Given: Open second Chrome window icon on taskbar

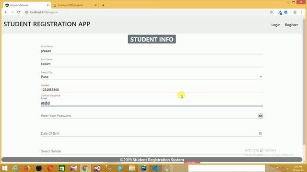Looking at the screenshot, I should pyautogui.click(x=167, y=168).
